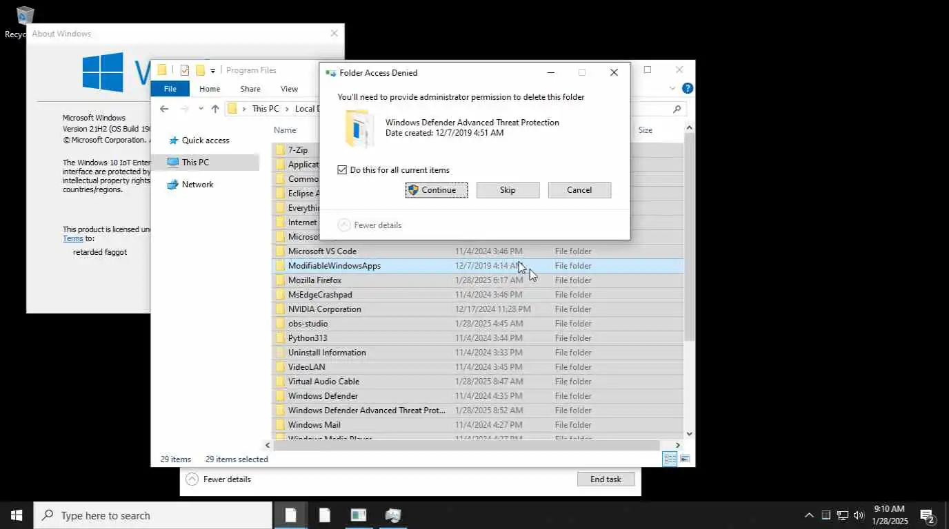
Task: Open the volume control in the system tray
Action: 859,515
